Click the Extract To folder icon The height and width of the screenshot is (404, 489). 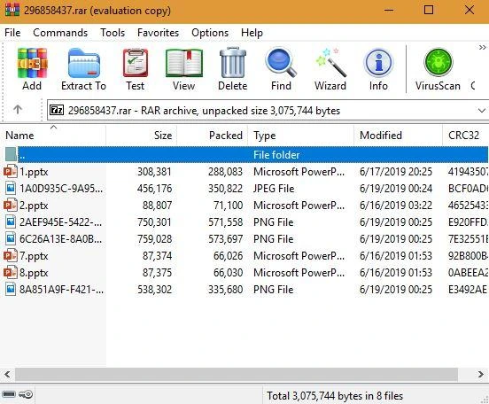pyautogui.click(x=83, y=63)
